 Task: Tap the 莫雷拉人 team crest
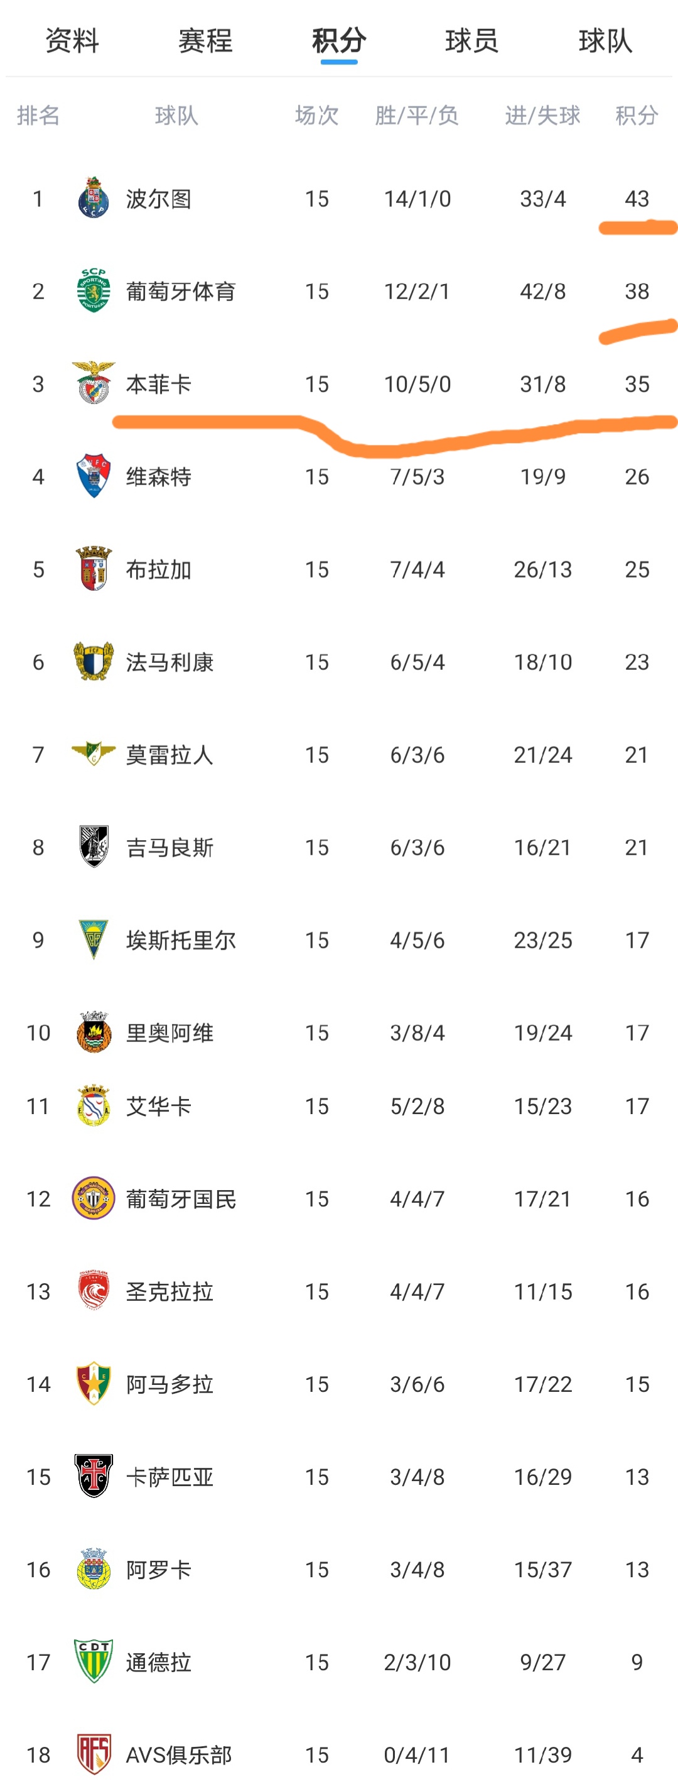(93, 753)
